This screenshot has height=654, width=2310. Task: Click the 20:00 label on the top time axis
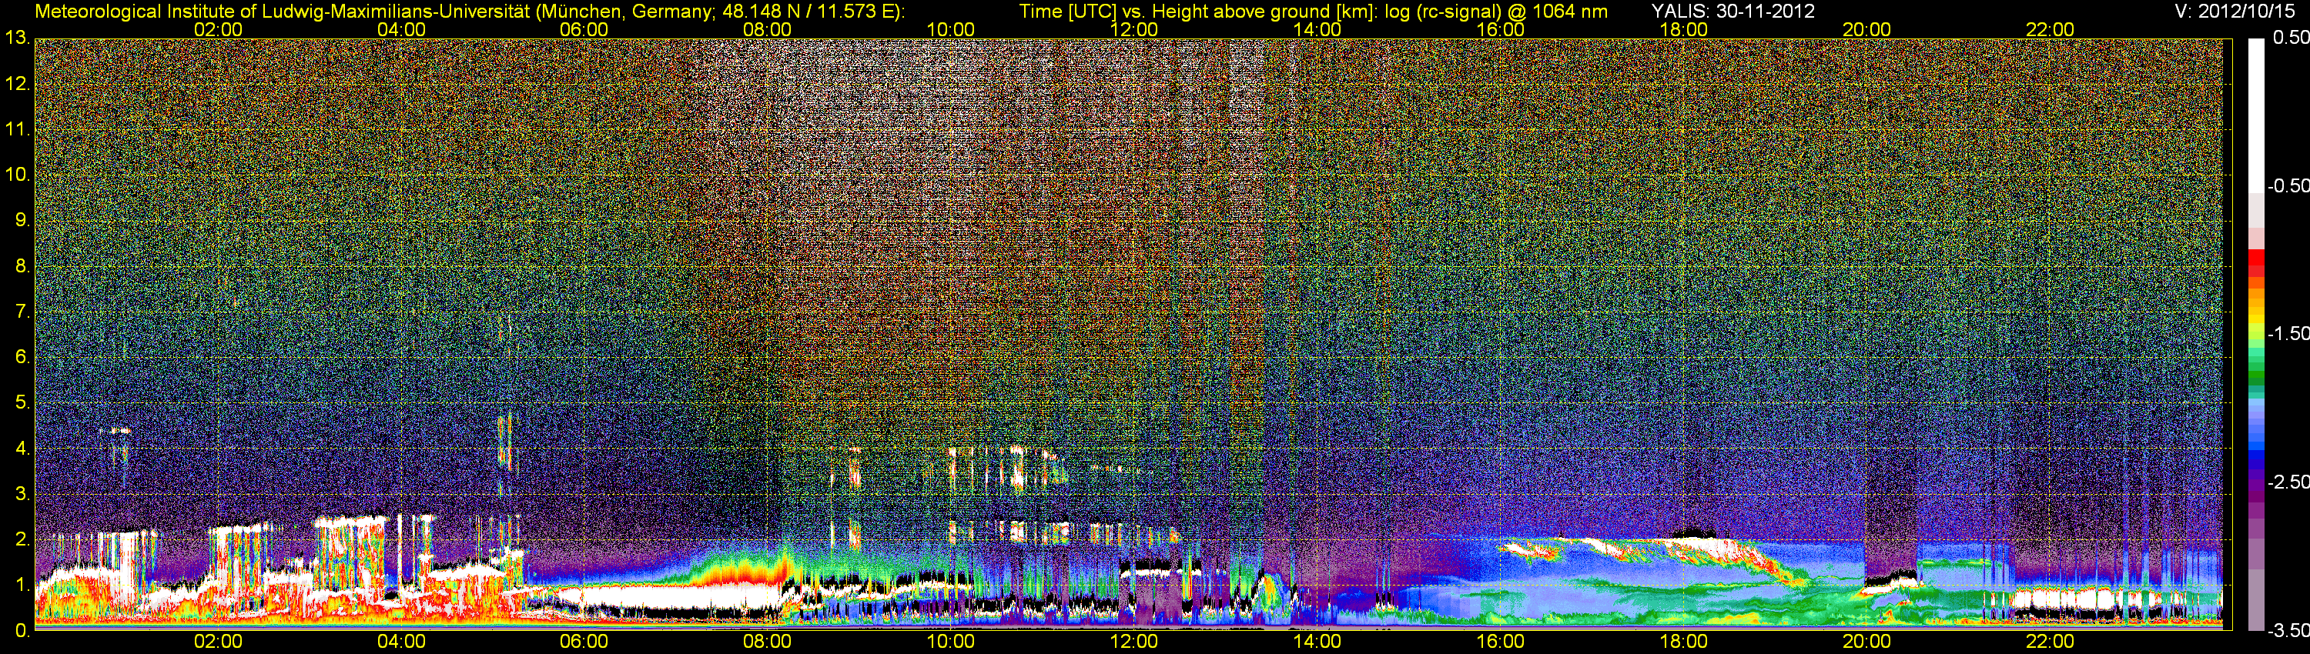pyautogui.click(x=1867, y=29)
